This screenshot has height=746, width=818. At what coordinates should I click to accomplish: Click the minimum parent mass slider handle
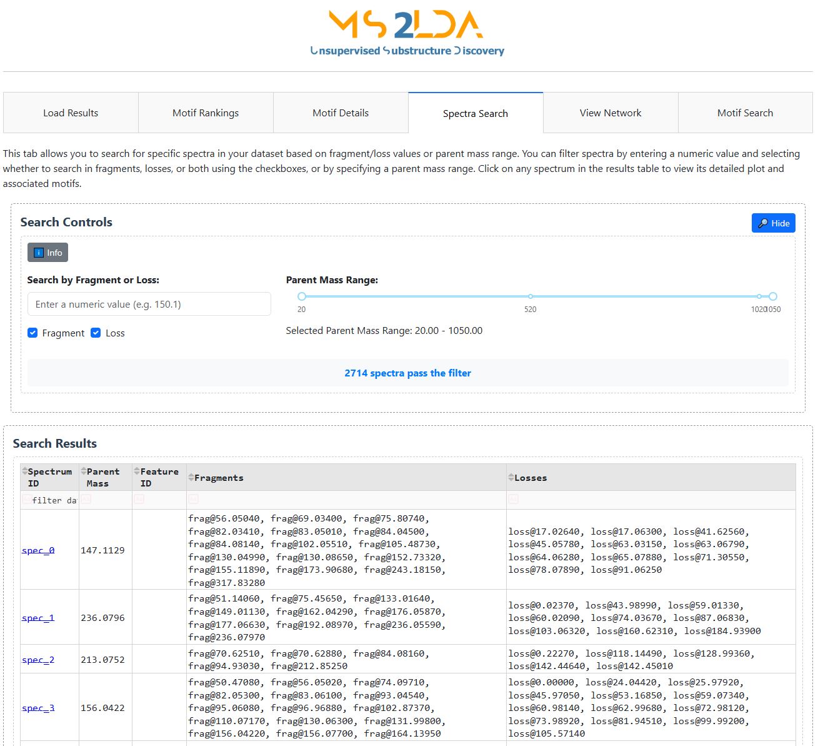(302, 296)
